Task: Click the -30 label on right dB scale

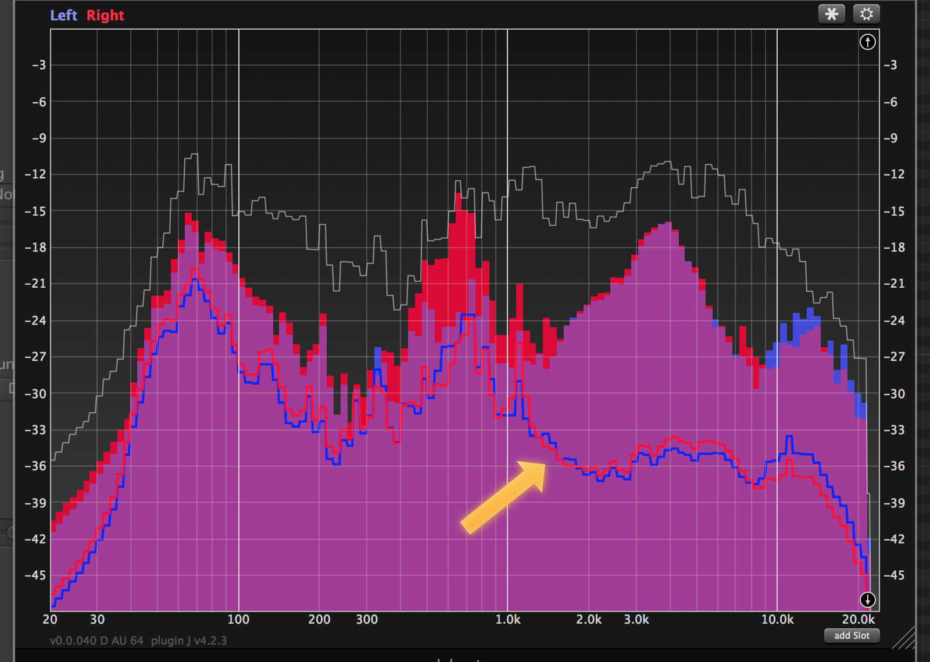Action: pyautogui.click(x=895, y=393)
